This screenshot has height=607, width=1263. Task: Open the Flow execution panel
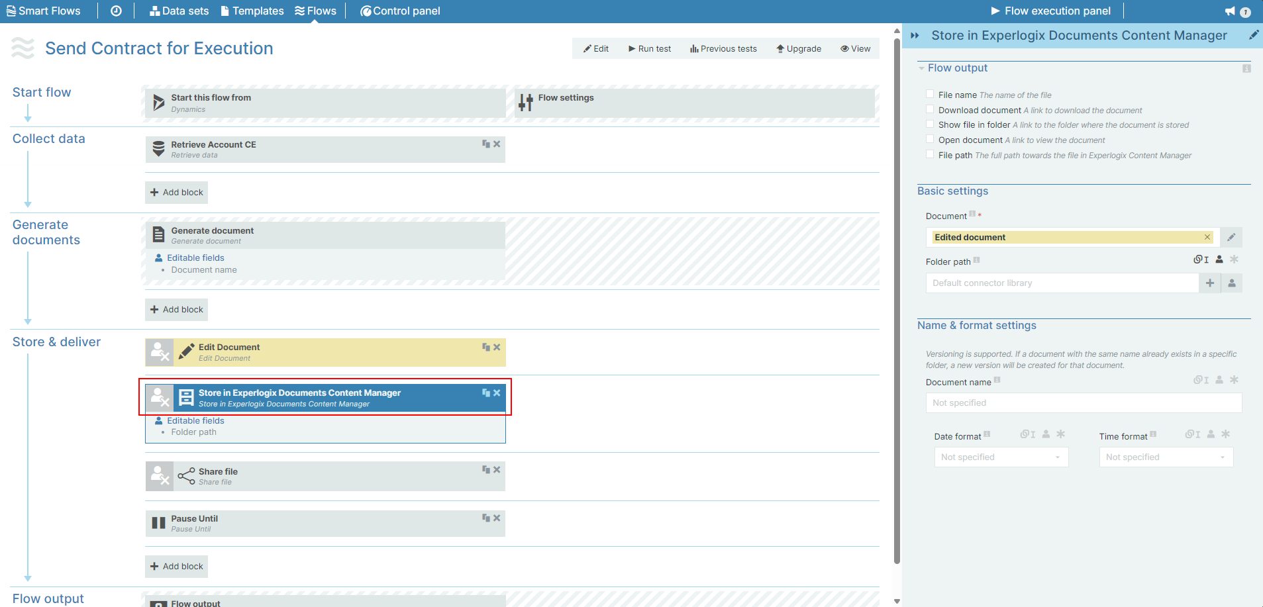(1050, 11)
